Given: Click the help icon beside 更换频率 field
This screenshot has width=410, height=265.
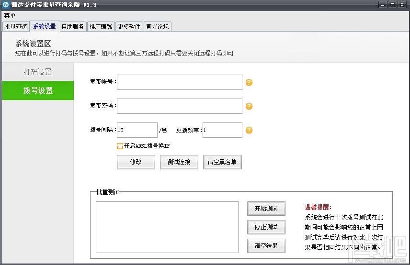Looking at the screenshot, I should (x=249, y=130).
